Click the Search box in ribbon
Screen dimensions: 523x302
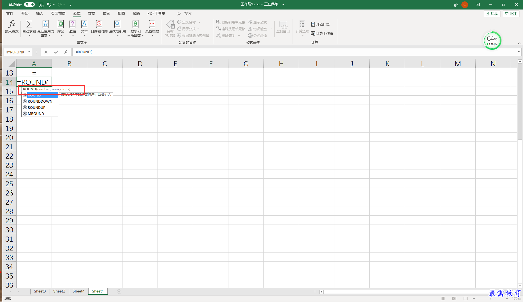(x=184, y=13)
